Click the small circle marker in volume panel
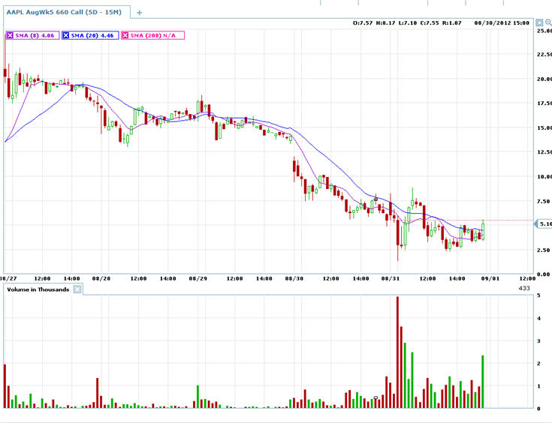Image resolution: width=552 pixels, height=423 pixels. click(376, 397)
